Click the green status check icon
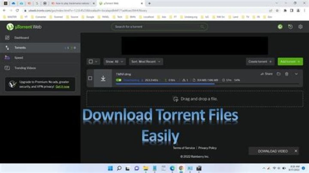 (x=280, y=27)
